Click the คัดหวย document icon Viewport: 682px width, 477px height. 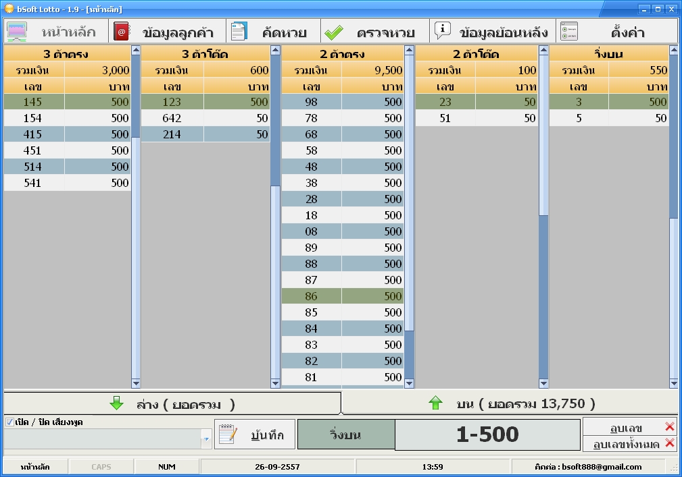(239, 32)
